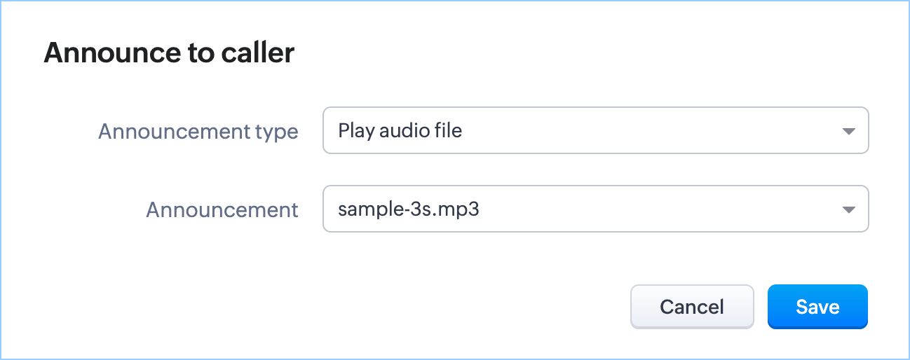This screenshot has height=360, width=910.
Task: Open the Announcement file combo box
Action: point(595,209)
